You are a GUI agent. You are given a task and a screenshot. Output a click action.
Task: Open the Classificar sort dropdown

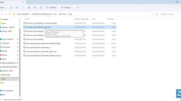click(x=52, y=8)
